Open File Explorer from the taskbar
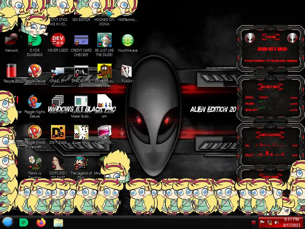Viewport: 305px width, 229px height. [58, 223]
